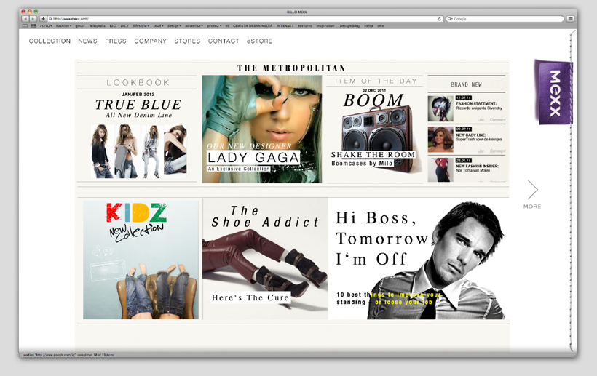The width and height of the screenshot is (597, 376).
Task: Select the last model photo in Lookbook
Action: coord(175,151)
